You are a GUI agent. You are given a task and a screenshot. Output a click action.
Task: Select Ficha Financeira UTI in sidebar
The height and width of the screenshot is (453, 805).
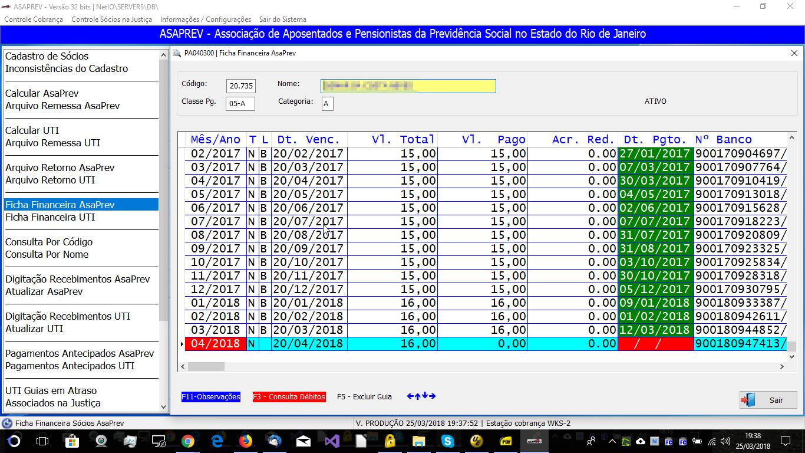(50, 217)
